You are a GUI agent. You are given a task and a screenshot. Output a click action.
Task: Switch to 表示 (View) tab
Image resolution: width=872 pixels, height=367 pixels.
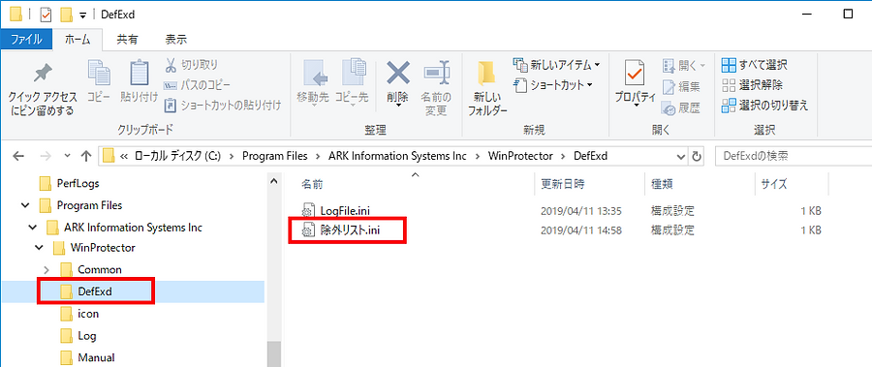click(176, 40)
